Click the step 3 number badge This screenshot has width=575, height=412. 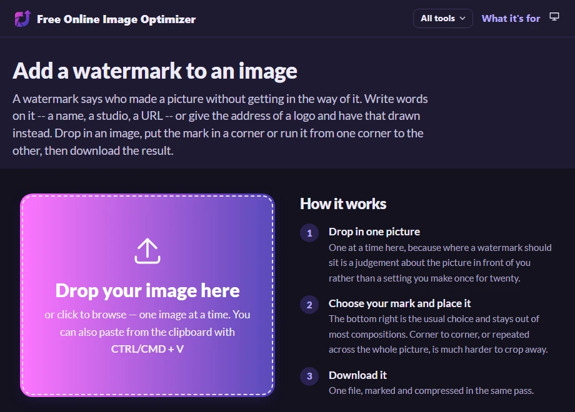click(x=309, y=376)
